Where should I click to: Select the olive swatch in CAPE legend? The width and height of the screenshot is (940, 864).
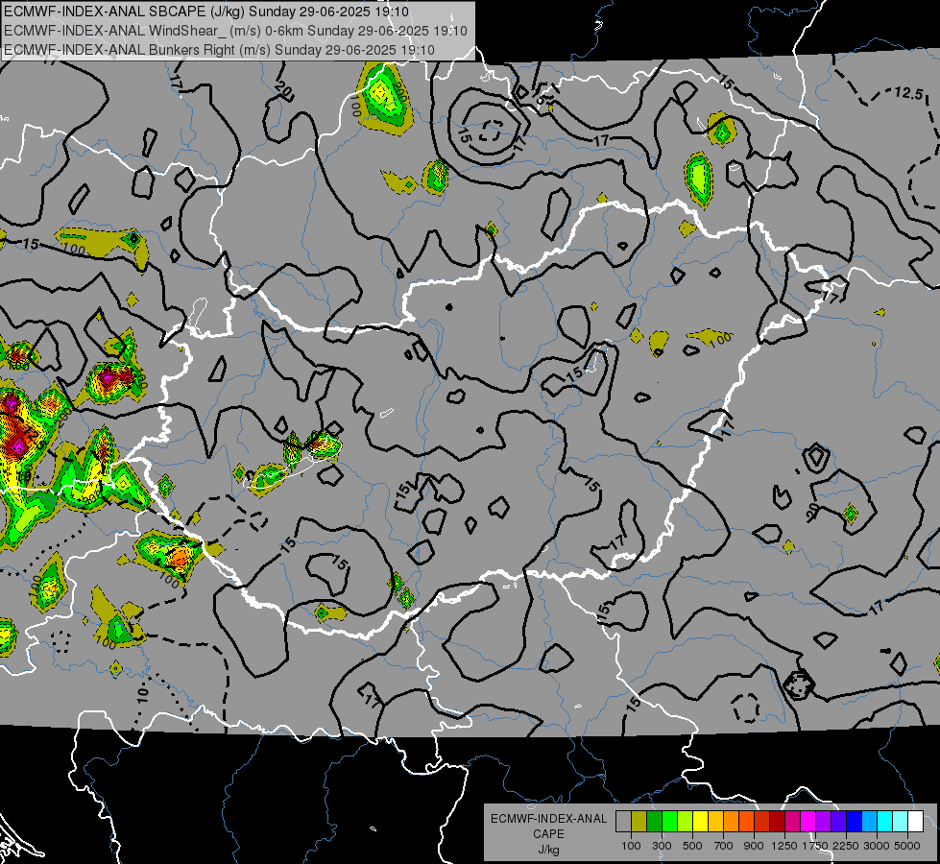tap(639, 822)
